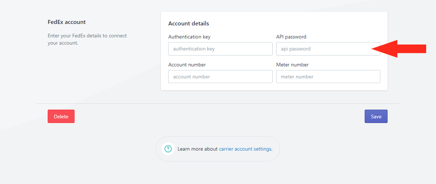
Task: Focus the Authentication key input field
Action: coord(220,49)
